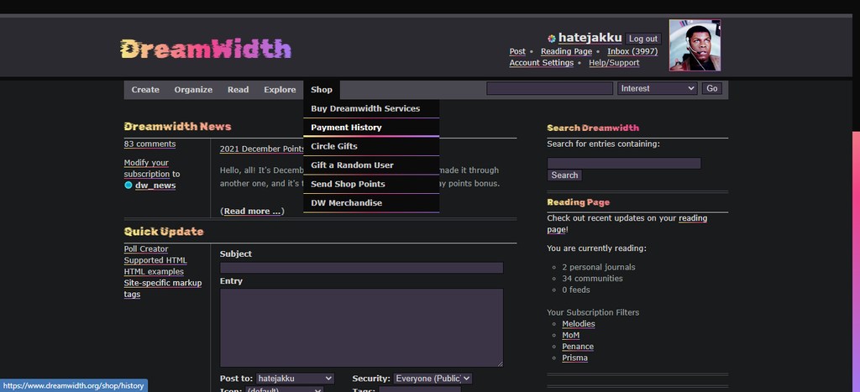Open the Post link in header

pyautogui.click(x=517, y=51)
